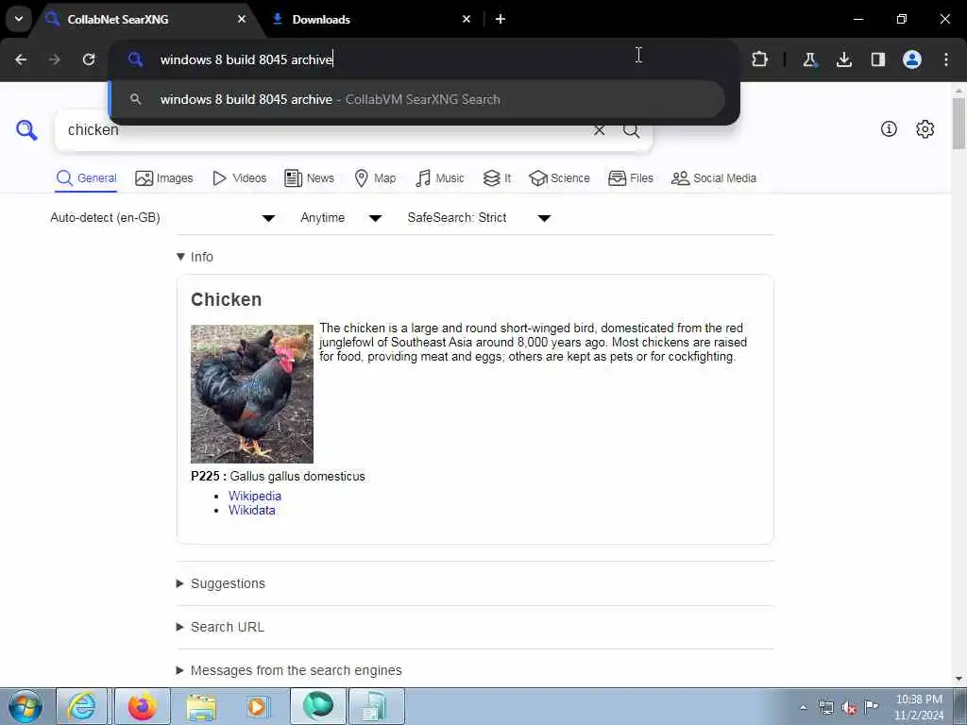
Task: Open SearXNG preferences gear
Action: tap(925, 128)
